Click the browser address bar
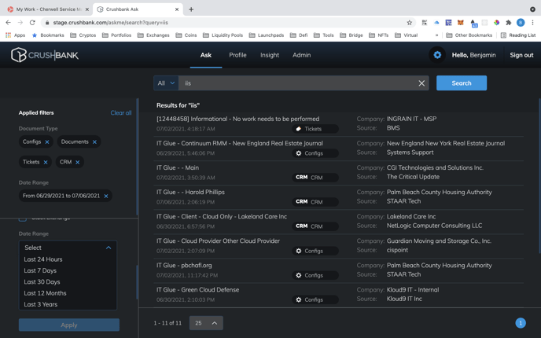This screenshot has height=338, width=541. point(228,23)
